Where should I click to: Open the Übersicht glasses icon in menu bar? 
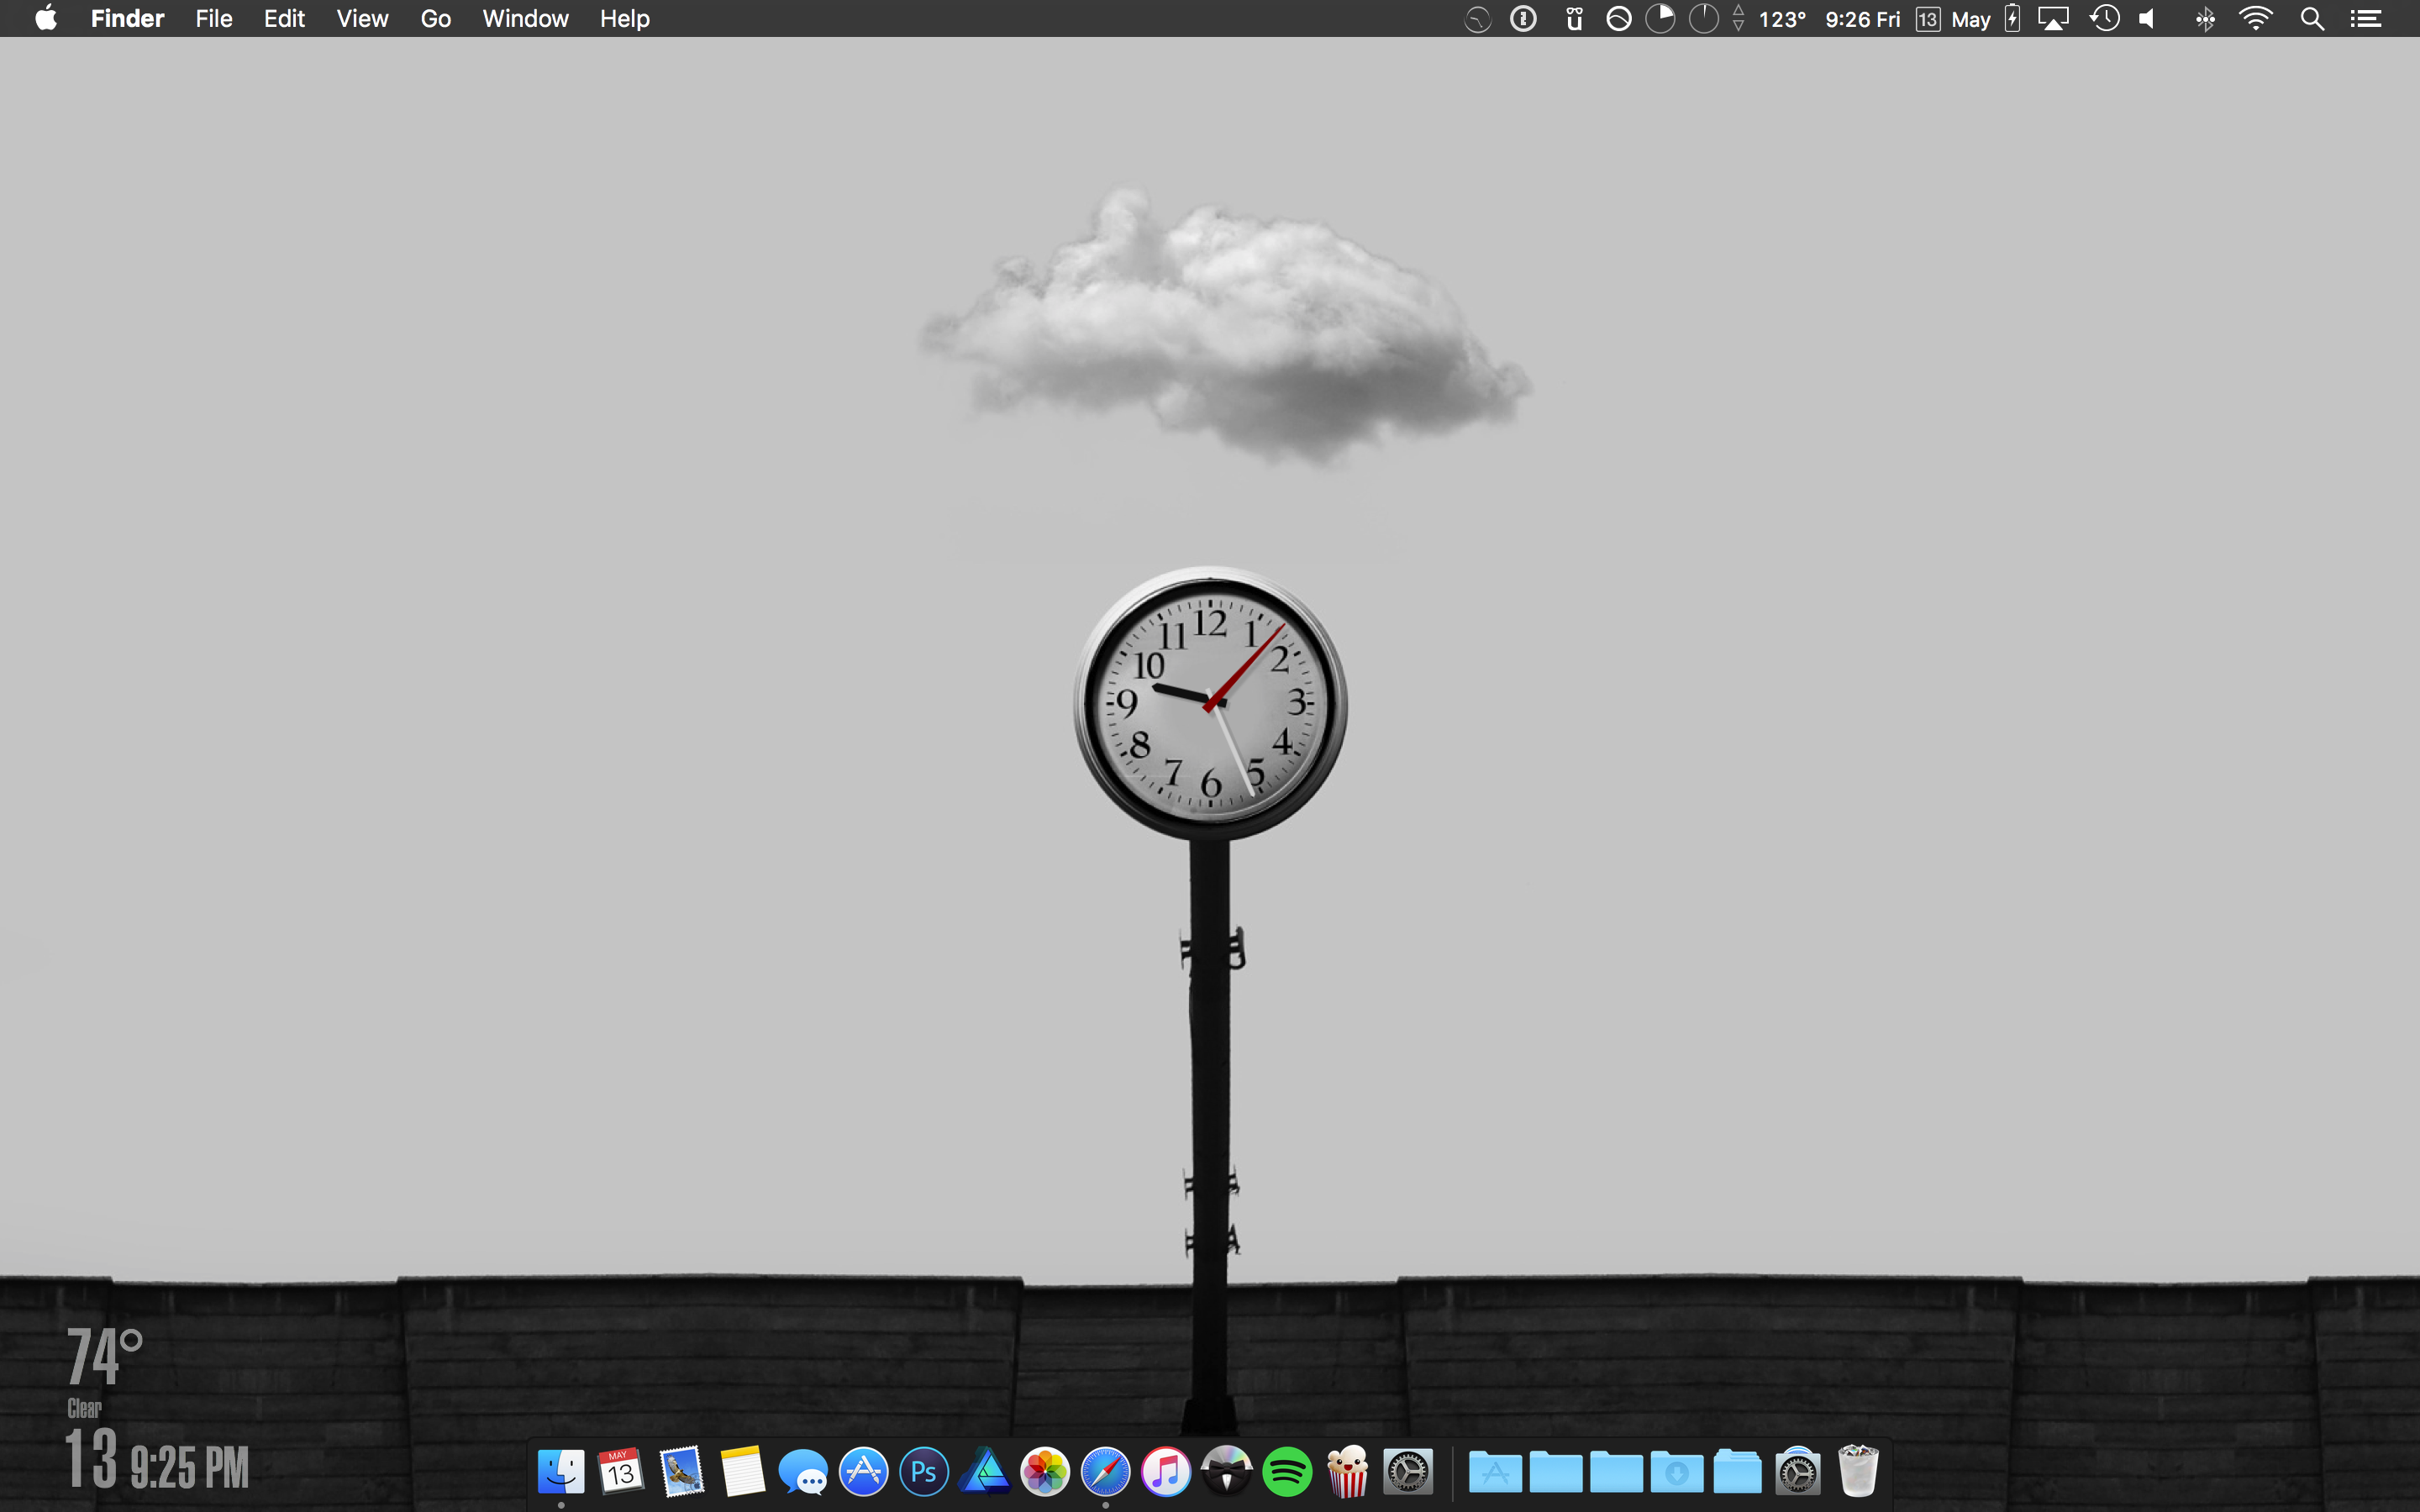1574,19
